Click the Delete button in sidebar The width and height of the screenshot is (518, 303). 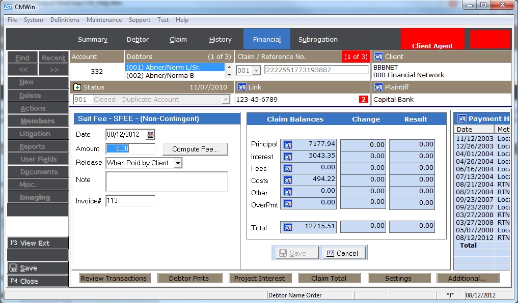click(38, 96)
